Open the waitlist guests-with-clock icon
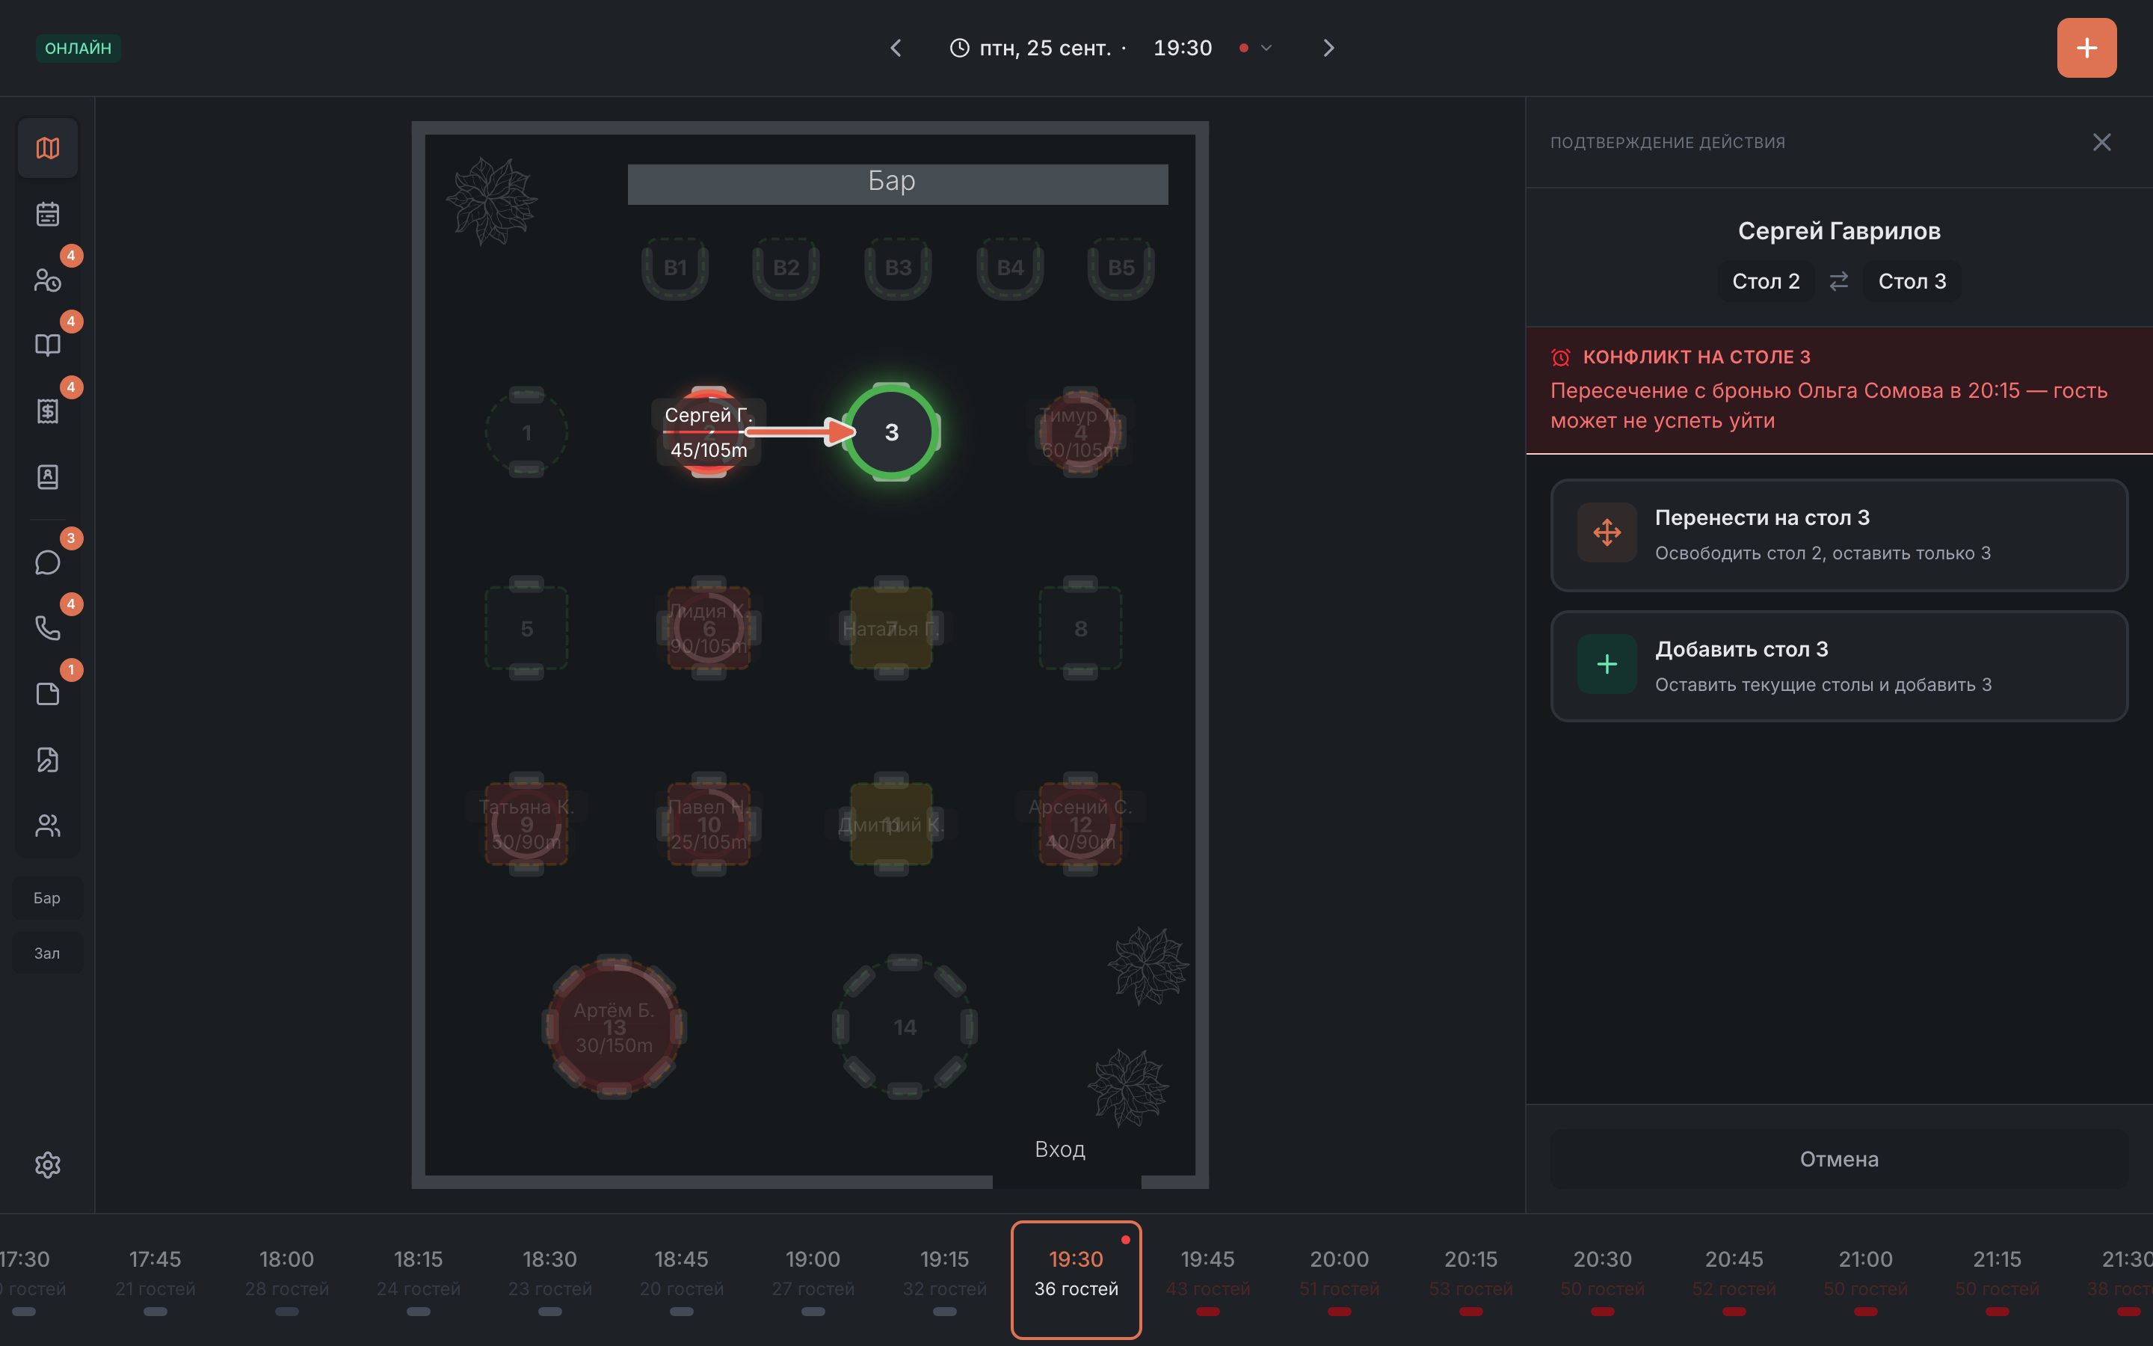Image resolution: width=2153 pixels, height=1346 pixels. coord(47,280)
